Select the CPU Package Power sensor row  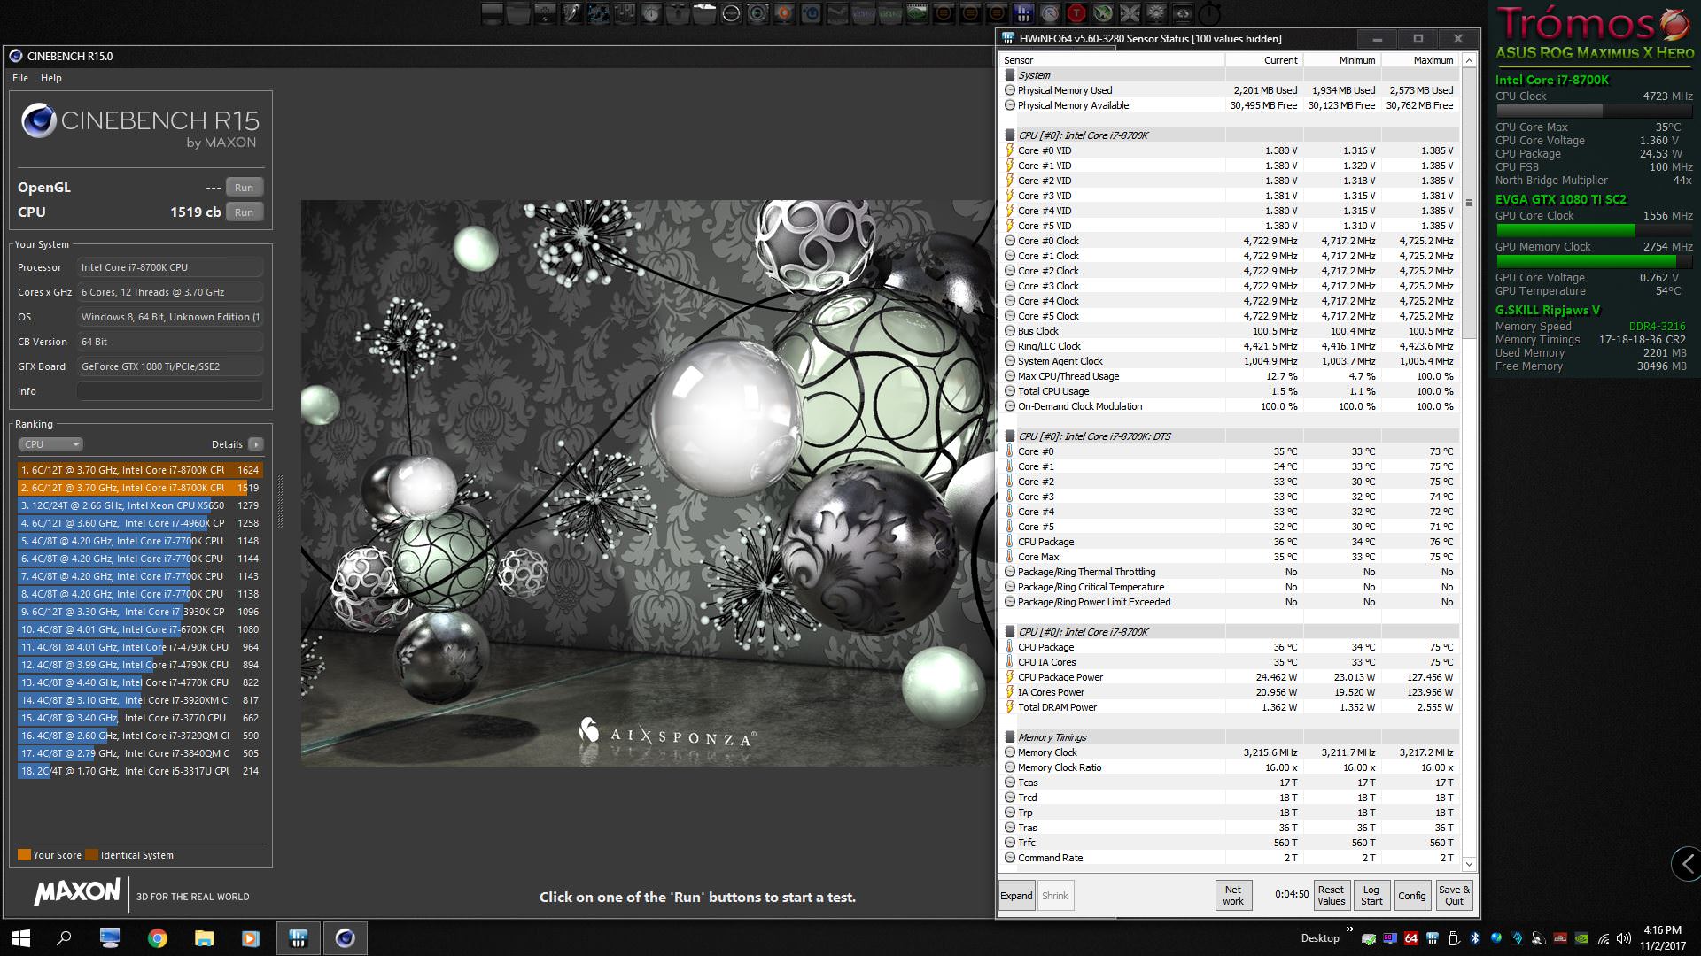tap(1230, 677)
